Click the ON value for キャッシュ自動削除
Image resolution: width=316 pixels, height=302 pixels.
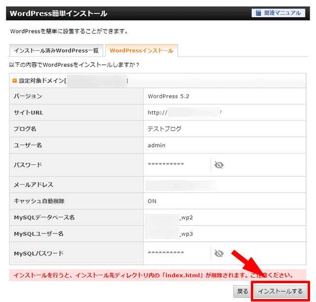click(152, 201)
